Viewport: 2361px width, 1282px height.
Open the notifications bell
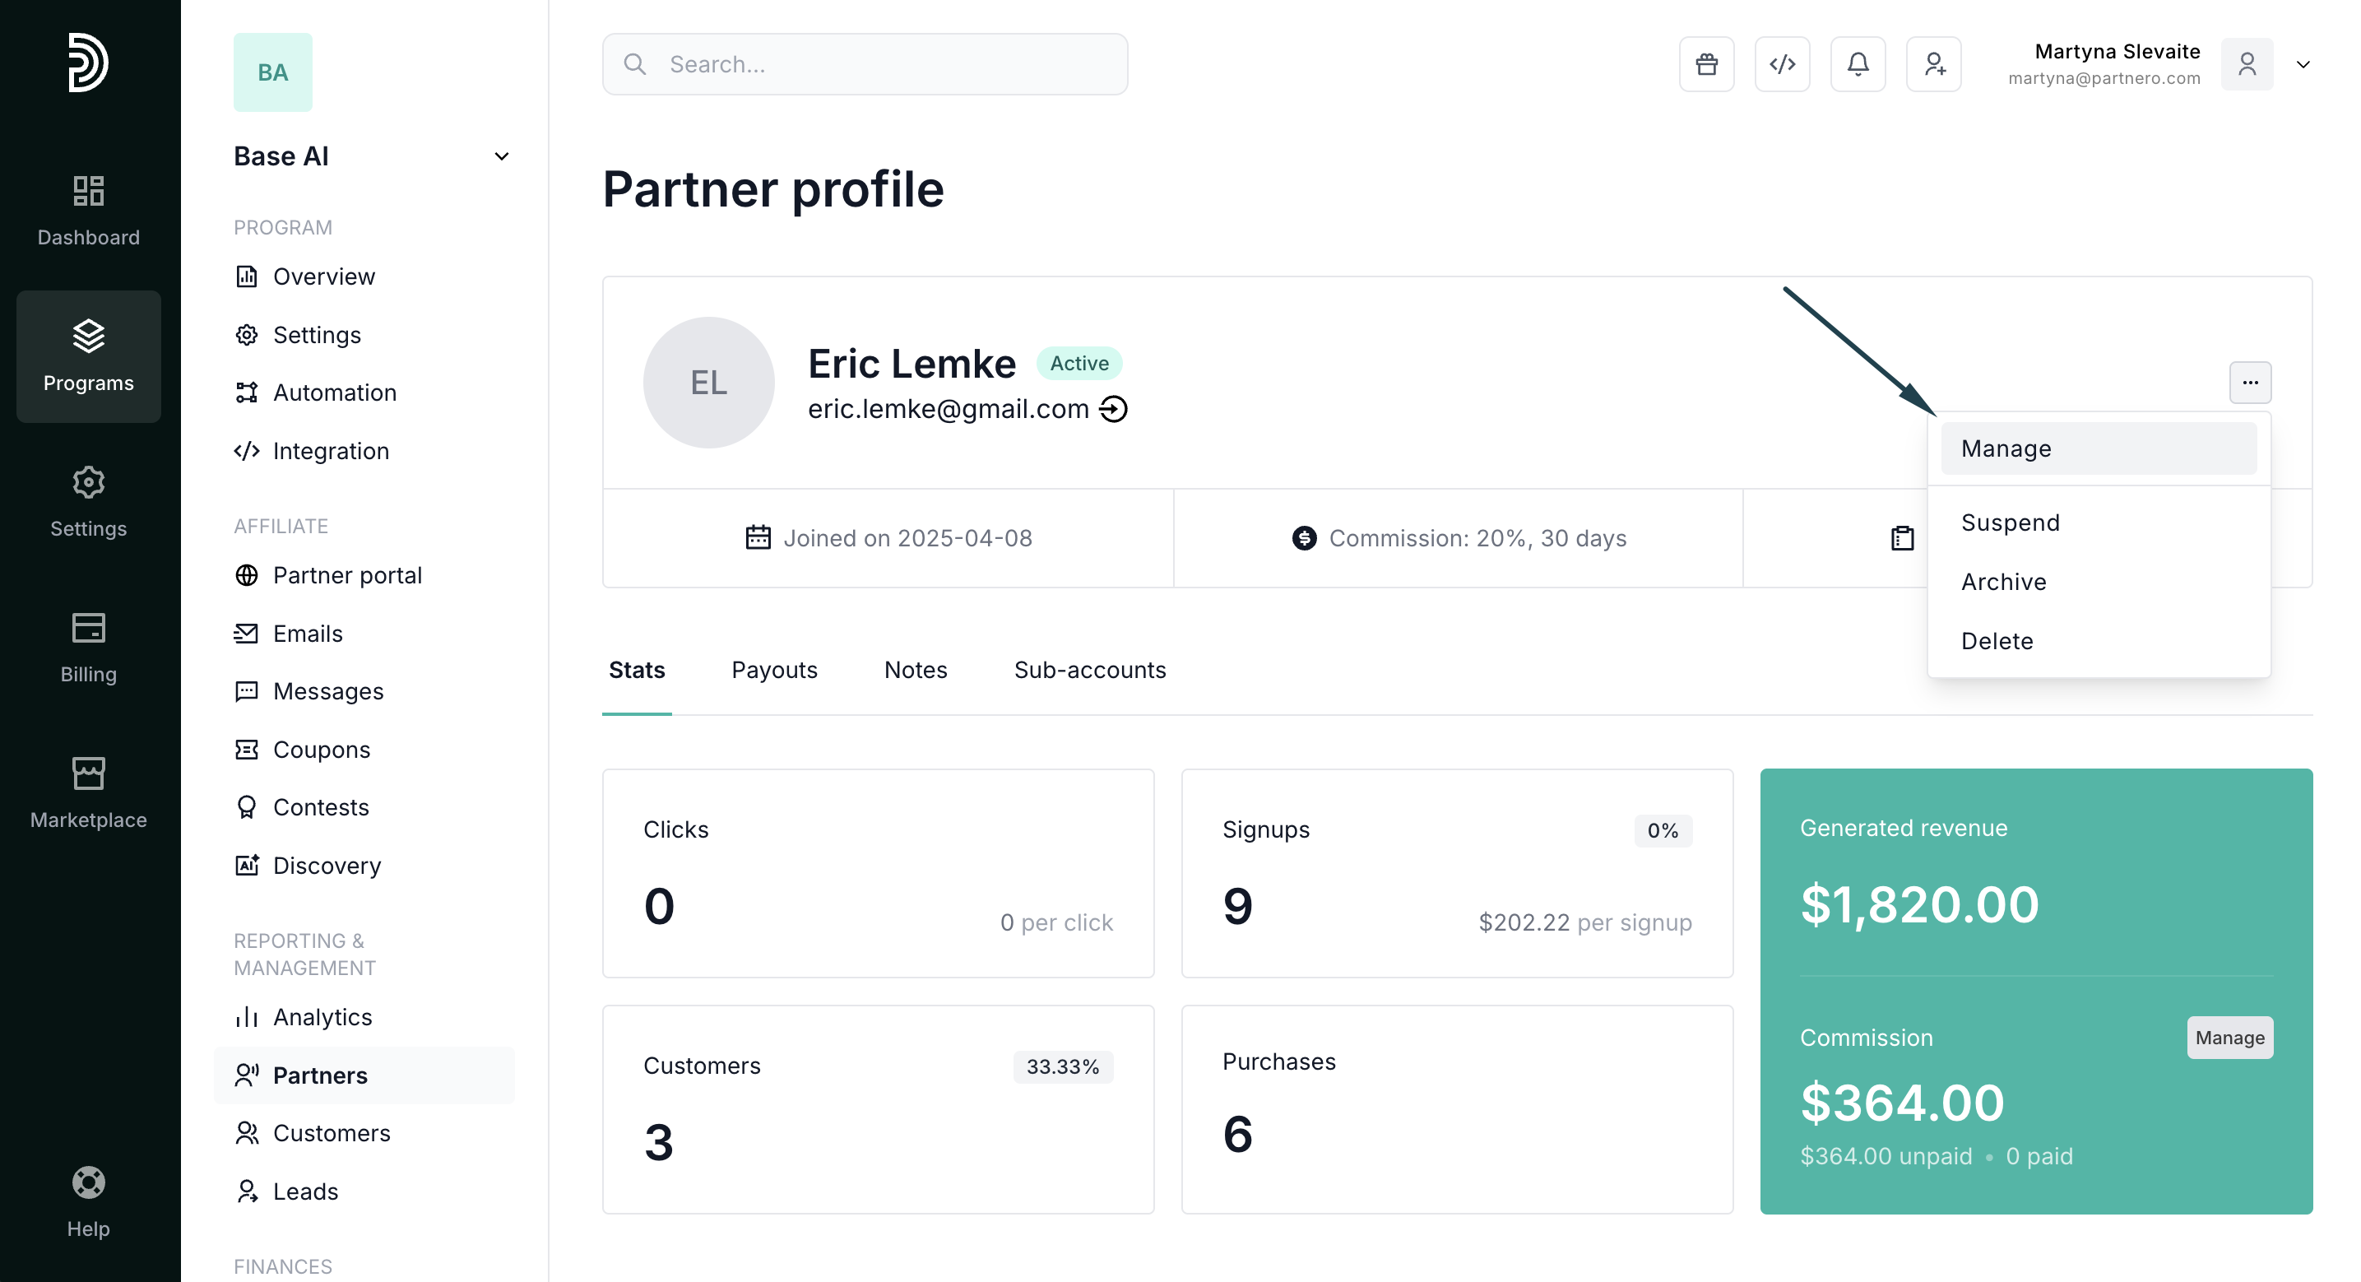1857,64
